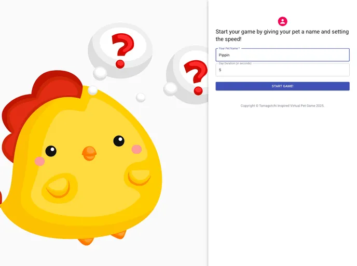
Task: Click the copyright footer text
Action: click(282, 106)
